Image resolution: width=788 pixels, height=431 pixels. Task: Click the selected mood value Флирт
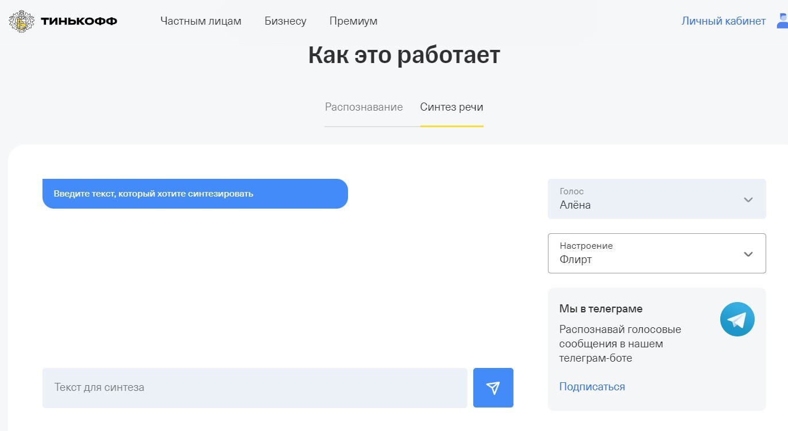575,260
